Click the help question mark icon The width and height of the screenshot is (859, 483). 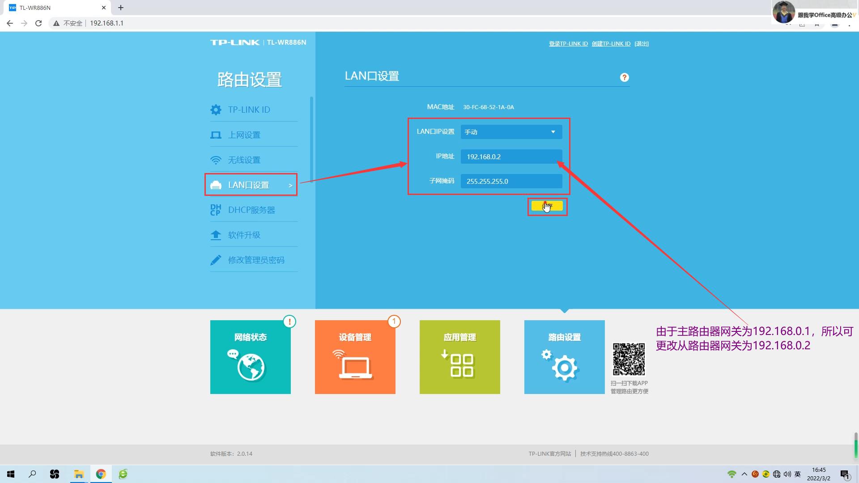625,77
